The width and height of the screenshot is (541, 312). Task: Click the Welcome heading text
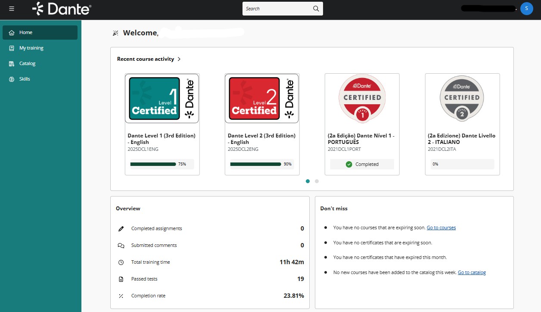[141, 33]
